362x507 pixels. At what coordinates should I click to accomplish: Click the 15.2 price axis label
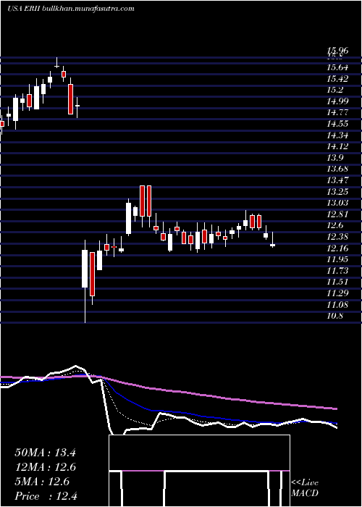pos(334,90)
